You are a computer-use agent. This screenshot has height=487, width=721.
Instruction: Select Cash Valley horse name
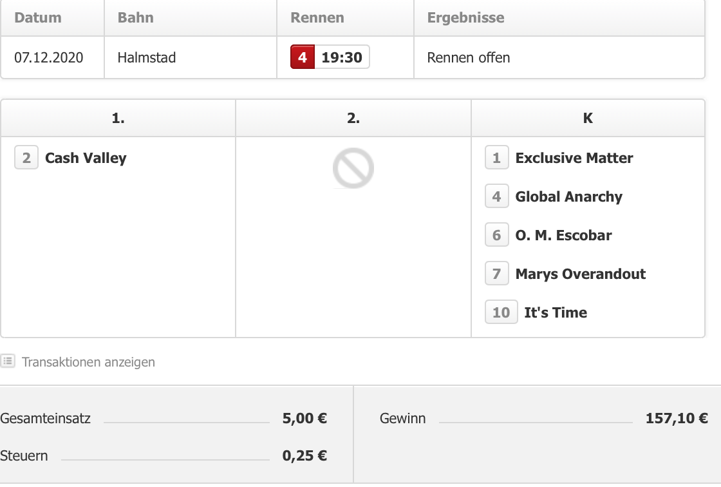(x=86, y=158)
